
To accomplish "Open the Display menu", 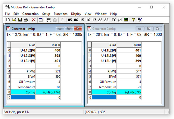I will click(x=76, y=14).
